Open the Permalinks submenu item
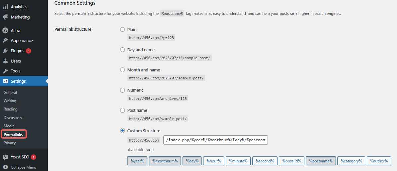This screenshot has width=397, height=171. click(x=13, y=135)
